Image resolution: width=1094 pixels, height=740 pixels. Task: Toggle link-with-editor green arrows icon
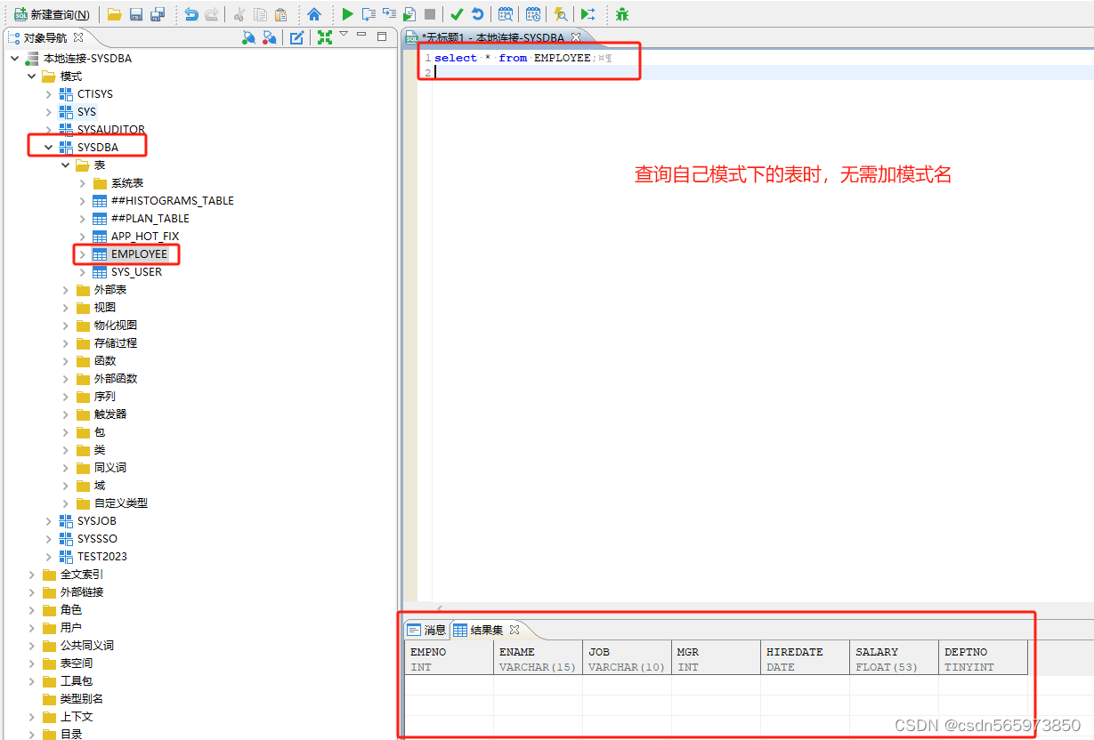click(325, 36)
